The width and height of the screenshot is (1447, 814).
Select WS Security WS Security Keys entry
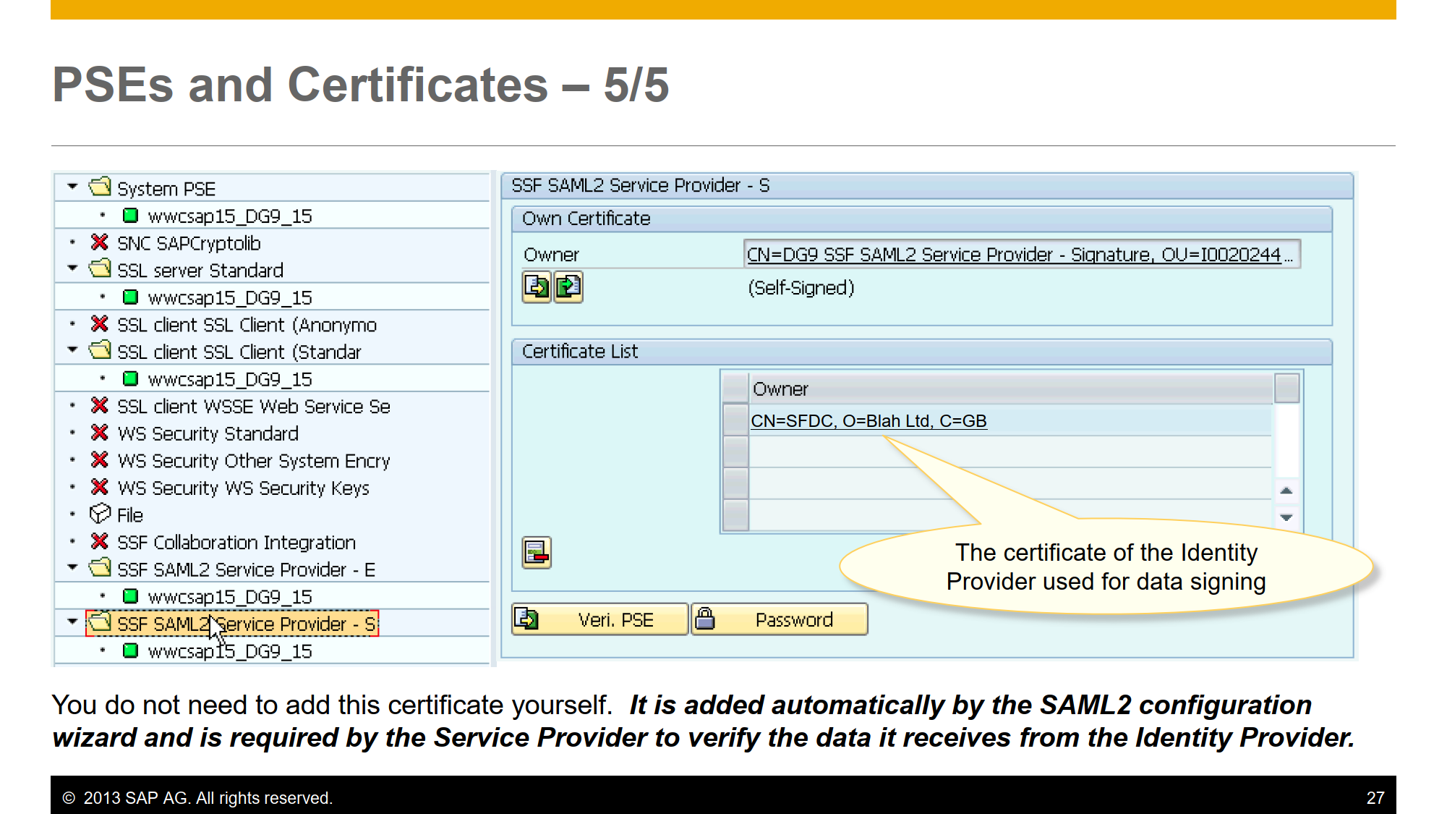[x=243, y=488]
